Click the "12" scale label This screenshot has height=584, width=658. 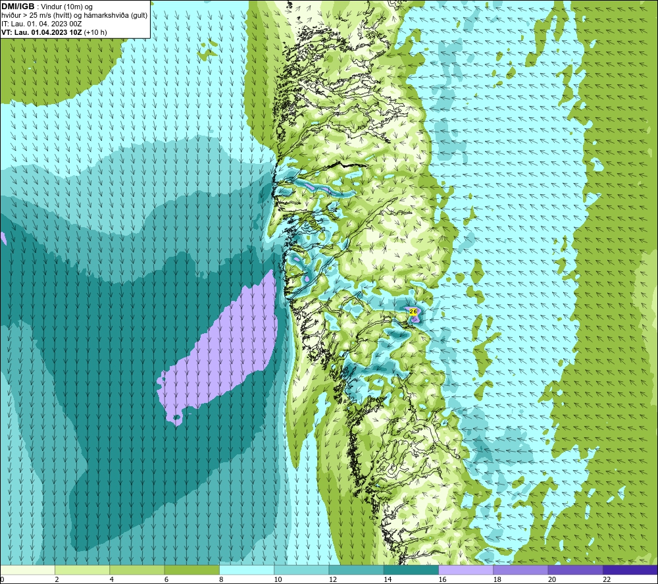coord(333,579)
